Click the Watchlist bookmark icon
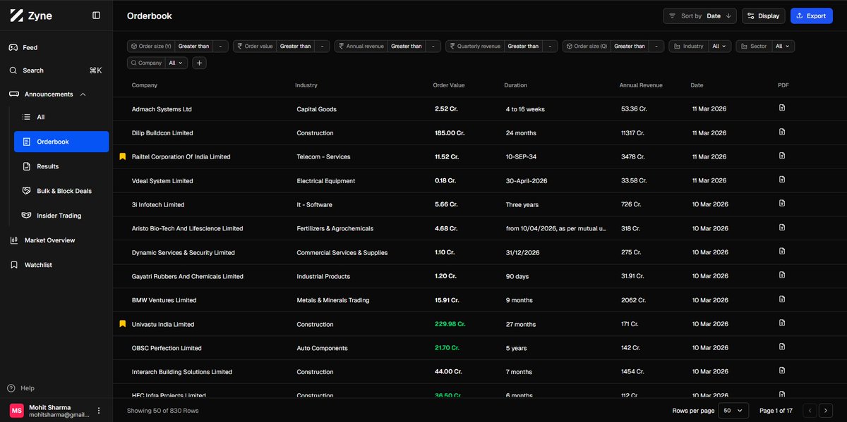The height and width of the screenshot is (422, 847). [x=13, y=265]
